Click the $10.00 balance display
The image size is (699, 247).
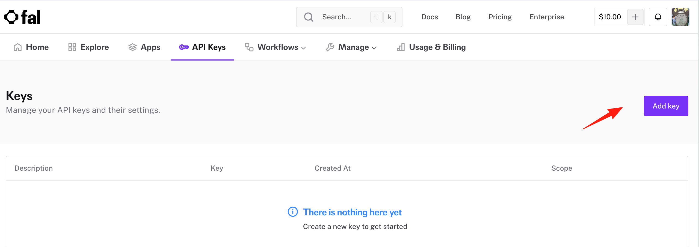[610, 17]
